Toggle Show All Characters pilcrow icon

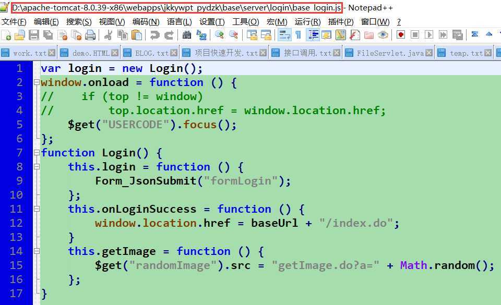tap(298, 35)
